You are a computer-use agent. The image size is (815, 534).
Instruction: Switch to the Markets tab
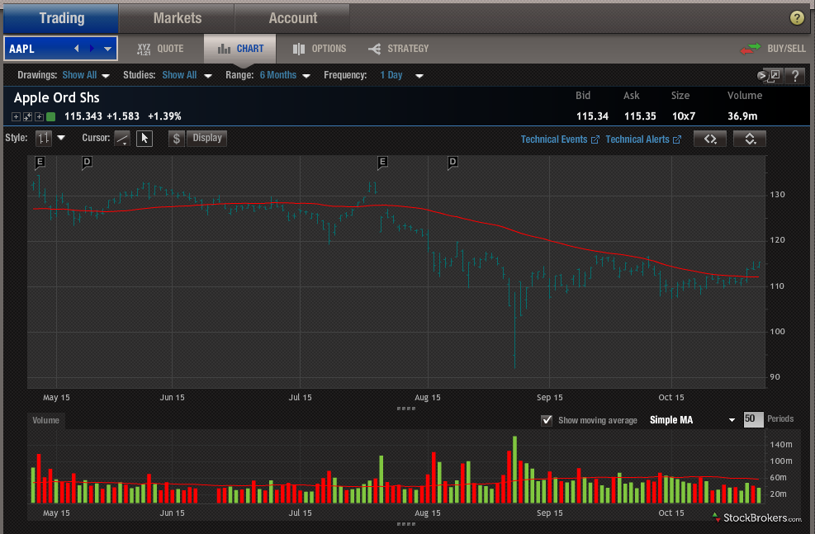pos(178,18)
